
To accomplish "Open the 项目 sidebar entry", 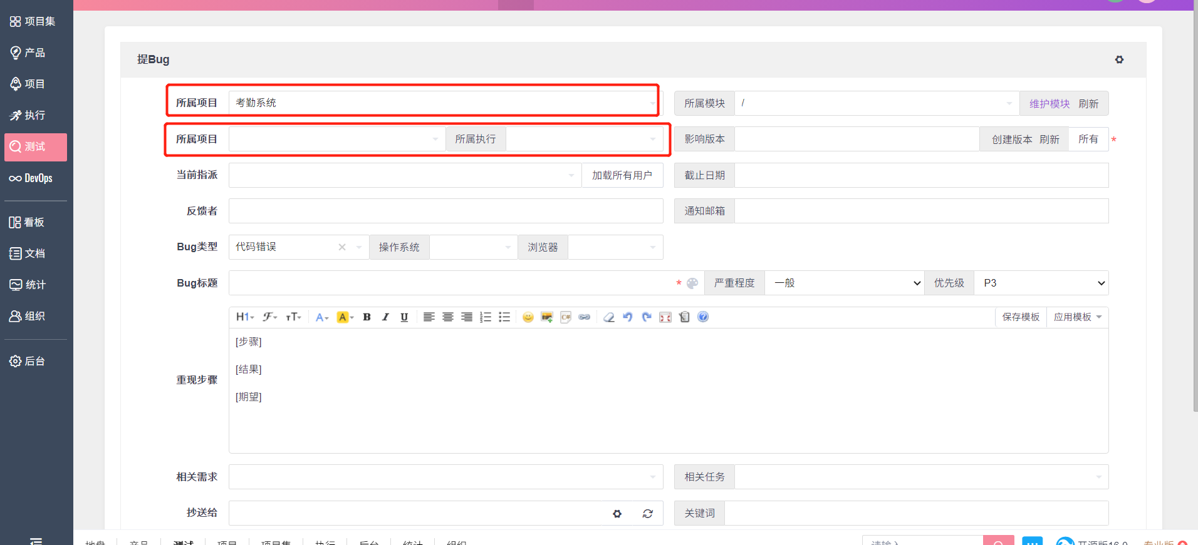I will [28, 84].
